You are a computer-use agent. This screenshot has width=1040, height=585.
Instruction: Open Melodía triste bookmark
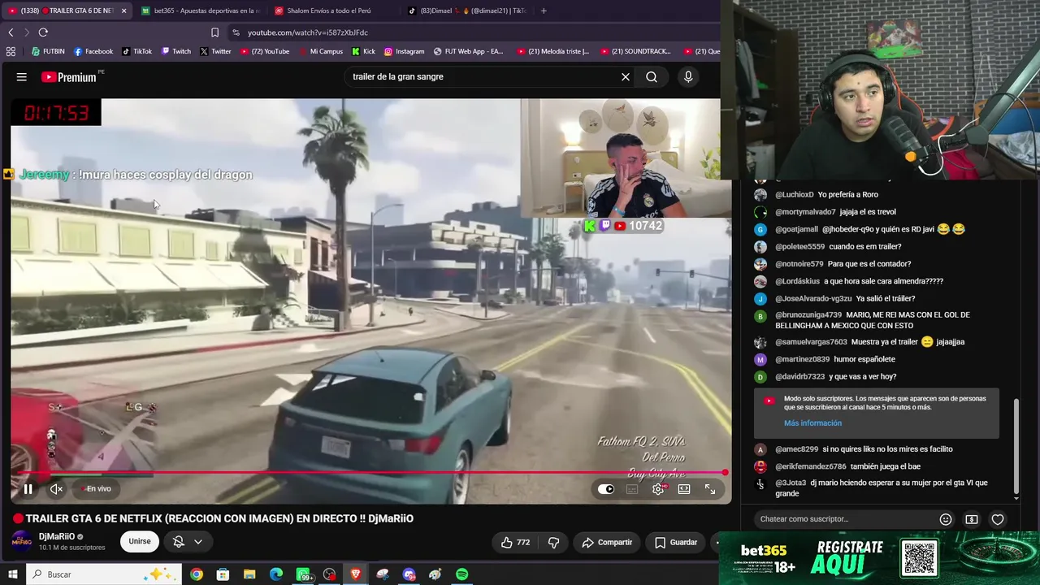[x=552, y=51]
